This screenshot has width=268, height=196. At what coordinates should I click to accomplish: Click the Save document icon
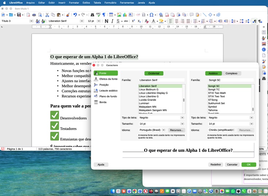[19, 15]
